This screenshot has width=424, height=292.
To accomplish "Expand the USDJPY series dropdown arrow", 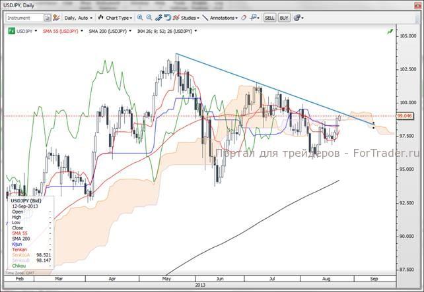I will pos(36,31).
